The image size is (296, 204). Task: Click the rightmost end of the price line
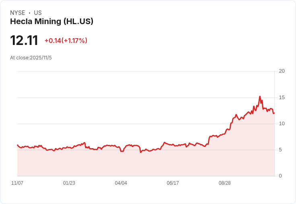(x=274, y=113)
